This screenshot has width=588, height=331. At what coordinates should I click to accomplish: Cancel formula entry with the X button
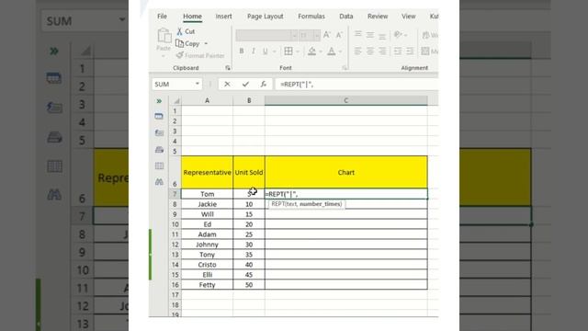pyautogui.click(x=227, y=84)
